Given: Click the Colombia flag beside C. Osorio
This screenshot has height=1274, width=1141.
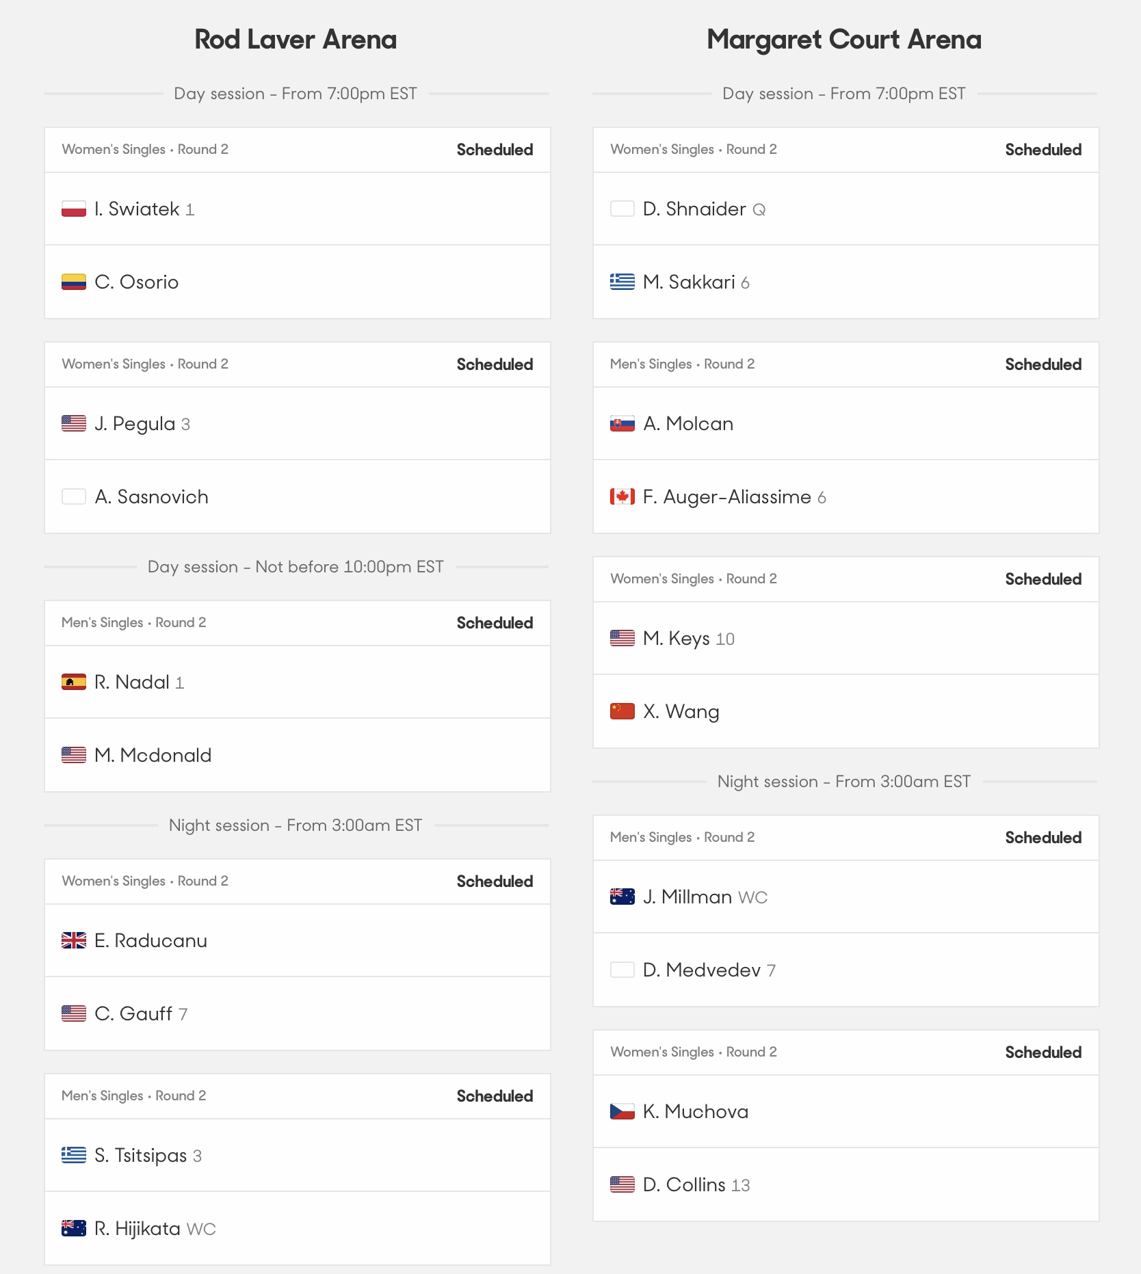Looking at the screenshot, I should (74, 282).
